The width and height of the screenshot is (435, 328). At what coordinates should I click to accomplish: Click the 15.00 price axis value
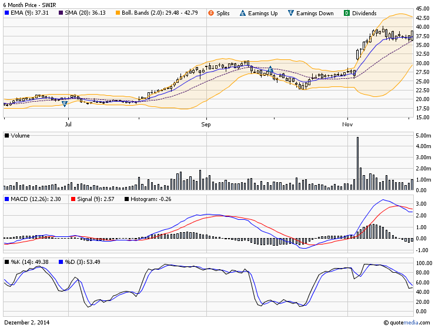coord(423,117)
